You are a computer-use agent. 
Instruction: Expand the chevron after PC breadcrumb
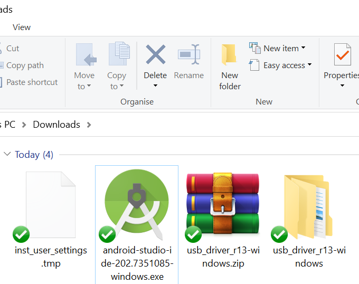[24, 125]
